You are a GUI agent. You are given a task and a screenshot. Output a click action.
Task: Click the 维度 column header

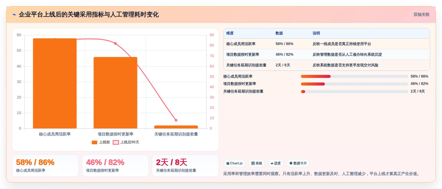click(230, 33)
